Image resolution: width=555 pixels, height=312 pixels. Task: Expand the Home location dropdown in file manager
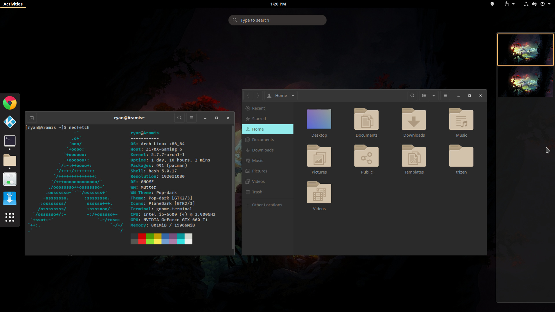[x=293, y=95]
